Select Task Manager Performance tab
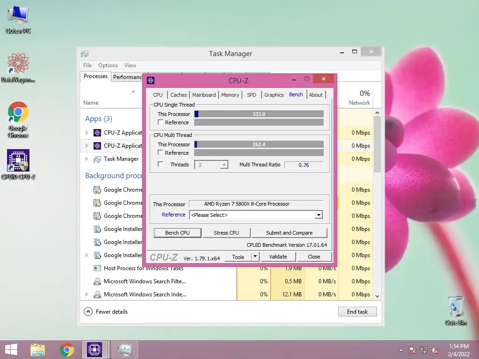479x359 pixels. (x=127, y=77)
